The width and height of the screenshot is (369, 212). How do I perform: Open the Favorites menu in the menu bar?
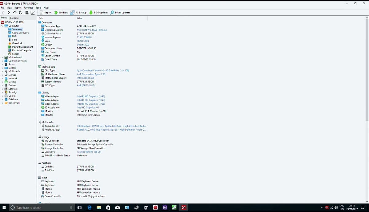coord(28,8)
